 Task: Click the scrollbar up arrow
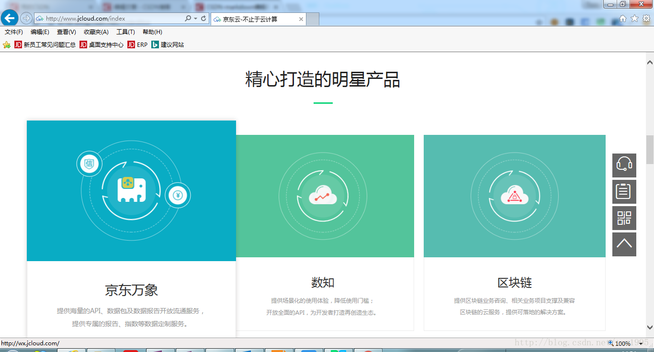pyautogui.click(x=650, y=62)
